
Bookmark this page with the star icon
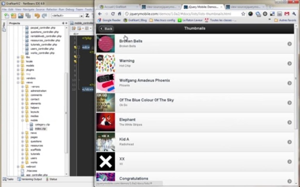click(x=243, y=14)
